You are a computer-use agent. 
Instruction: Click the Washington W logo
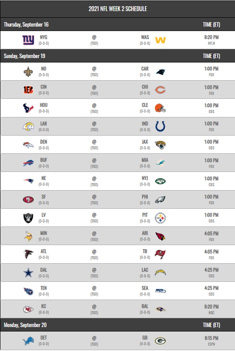[x=160, y=40]
